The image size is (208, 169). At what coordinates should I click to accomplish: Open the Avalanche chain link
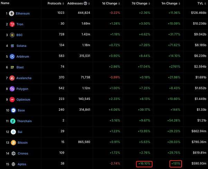click(x=24, y=78)
